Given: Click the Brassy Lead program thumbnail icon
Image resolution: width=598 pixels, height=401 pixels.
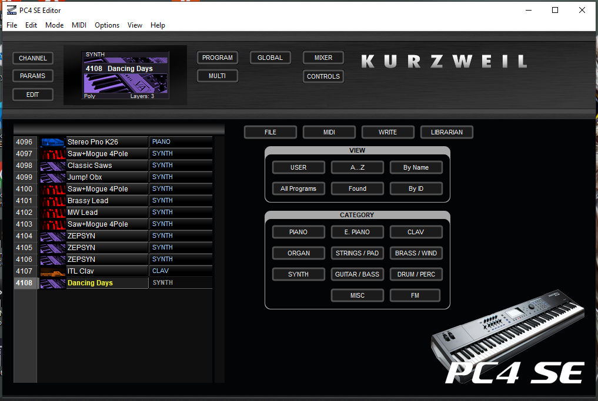Looking at the screenshot, I should tap(52, 201).
